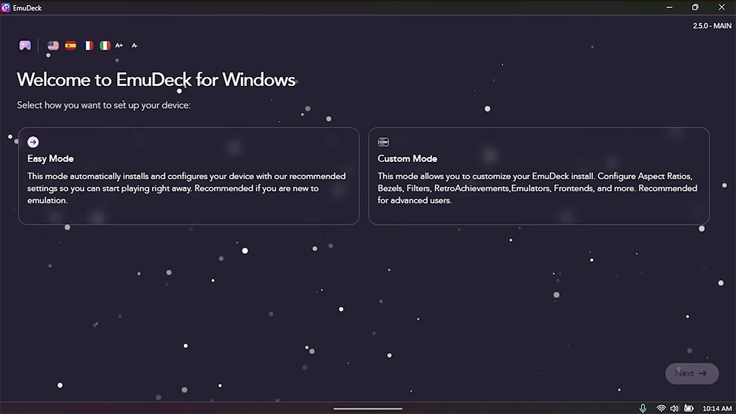This screenshot has width=736, height=414.
Task: Click the Wi-Fi icon in the system tray
Action: [661, 407]
